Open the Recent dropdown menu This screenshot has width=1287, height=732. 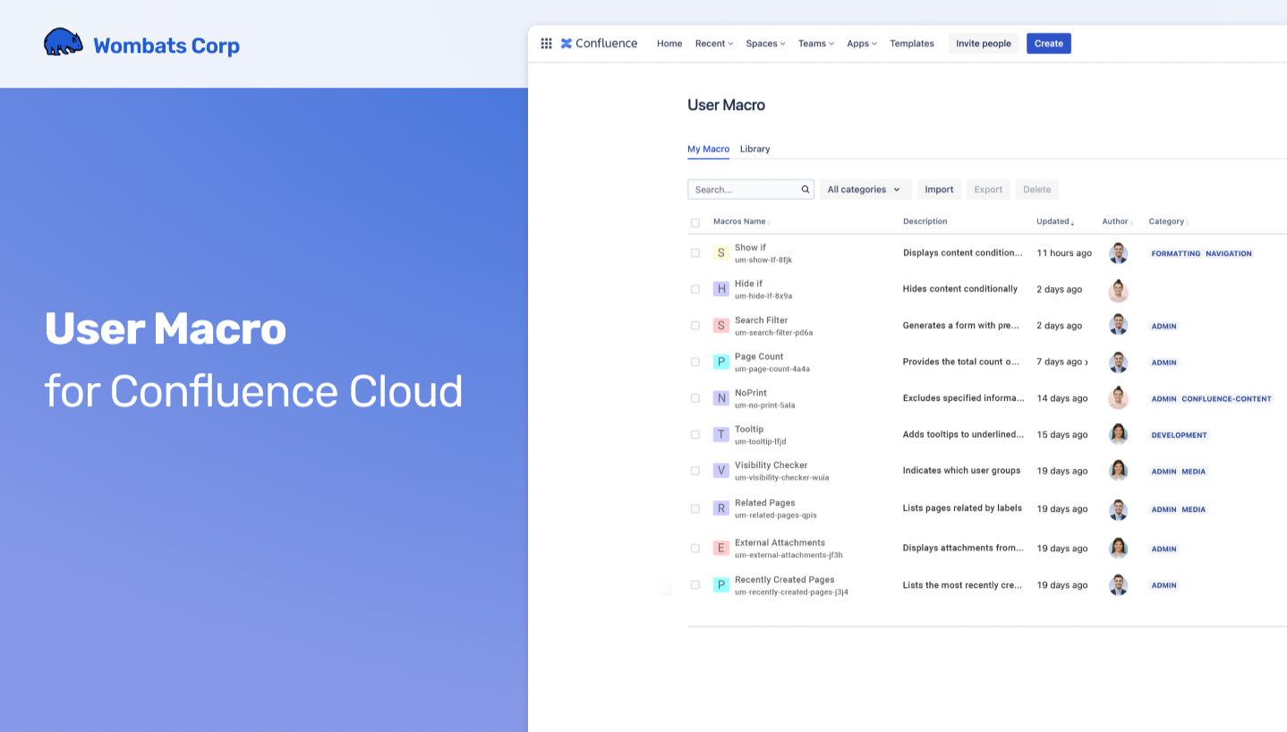click(x=713, y=43)
